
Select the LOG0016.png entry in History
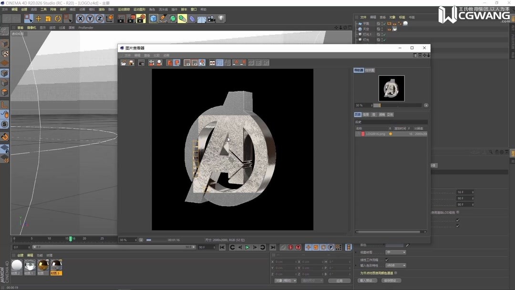[x=377, y=134]
